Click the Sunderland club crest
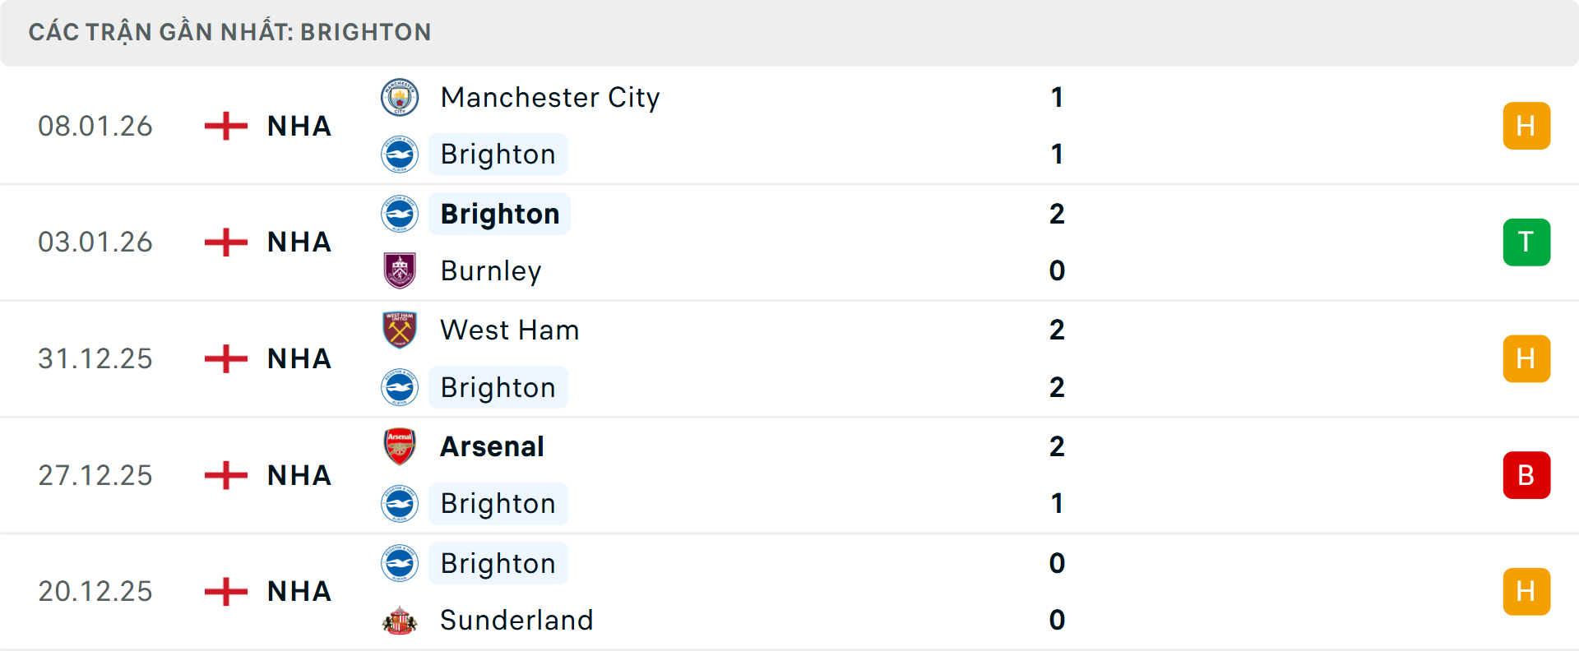 tap(400, 620)
